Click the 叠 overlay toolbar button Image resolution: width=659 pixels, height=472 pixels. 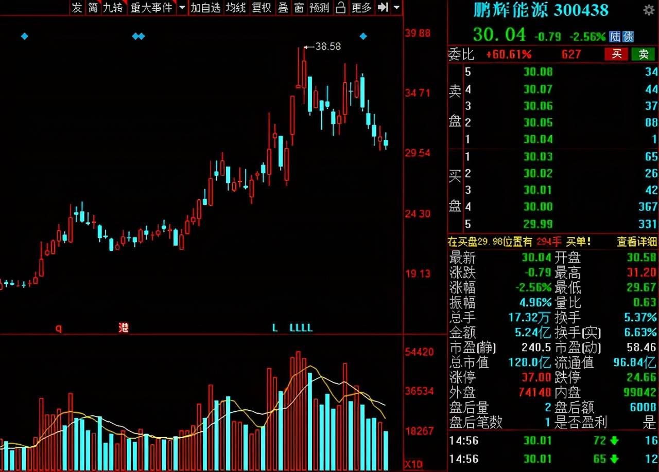(x=283, y=7)
